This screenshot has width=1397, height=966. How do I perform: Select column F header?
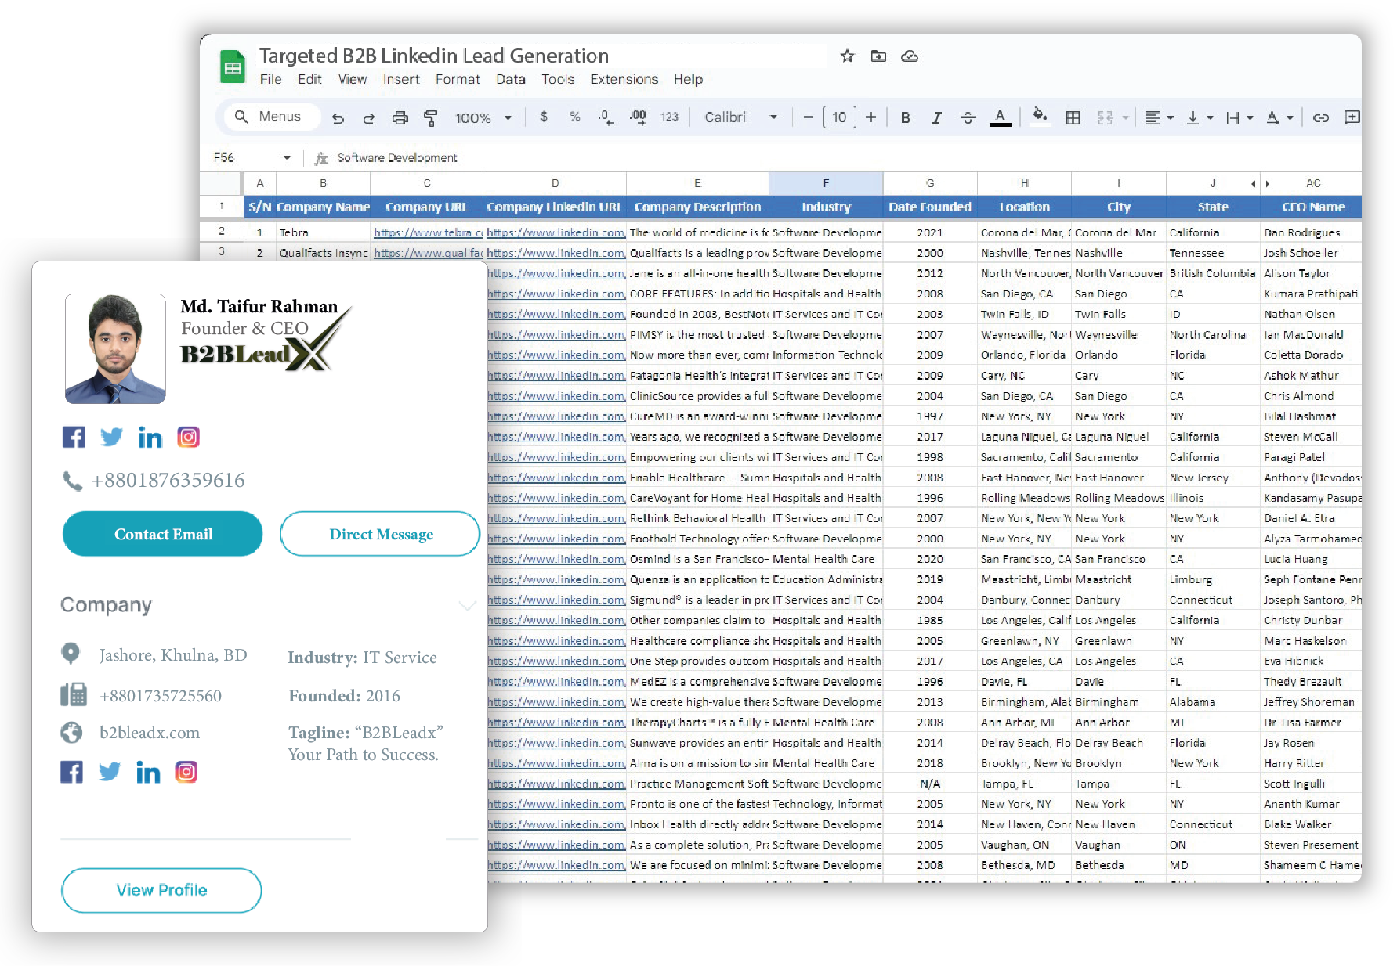[x=826, y=183]
